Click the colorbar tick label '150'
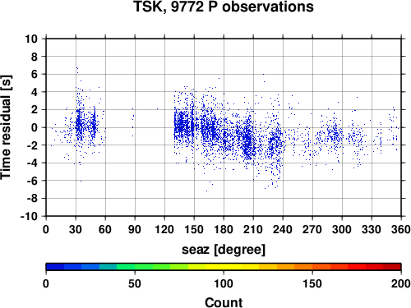The height and width of the screenshot is (308, 411). tap(312, 283)
